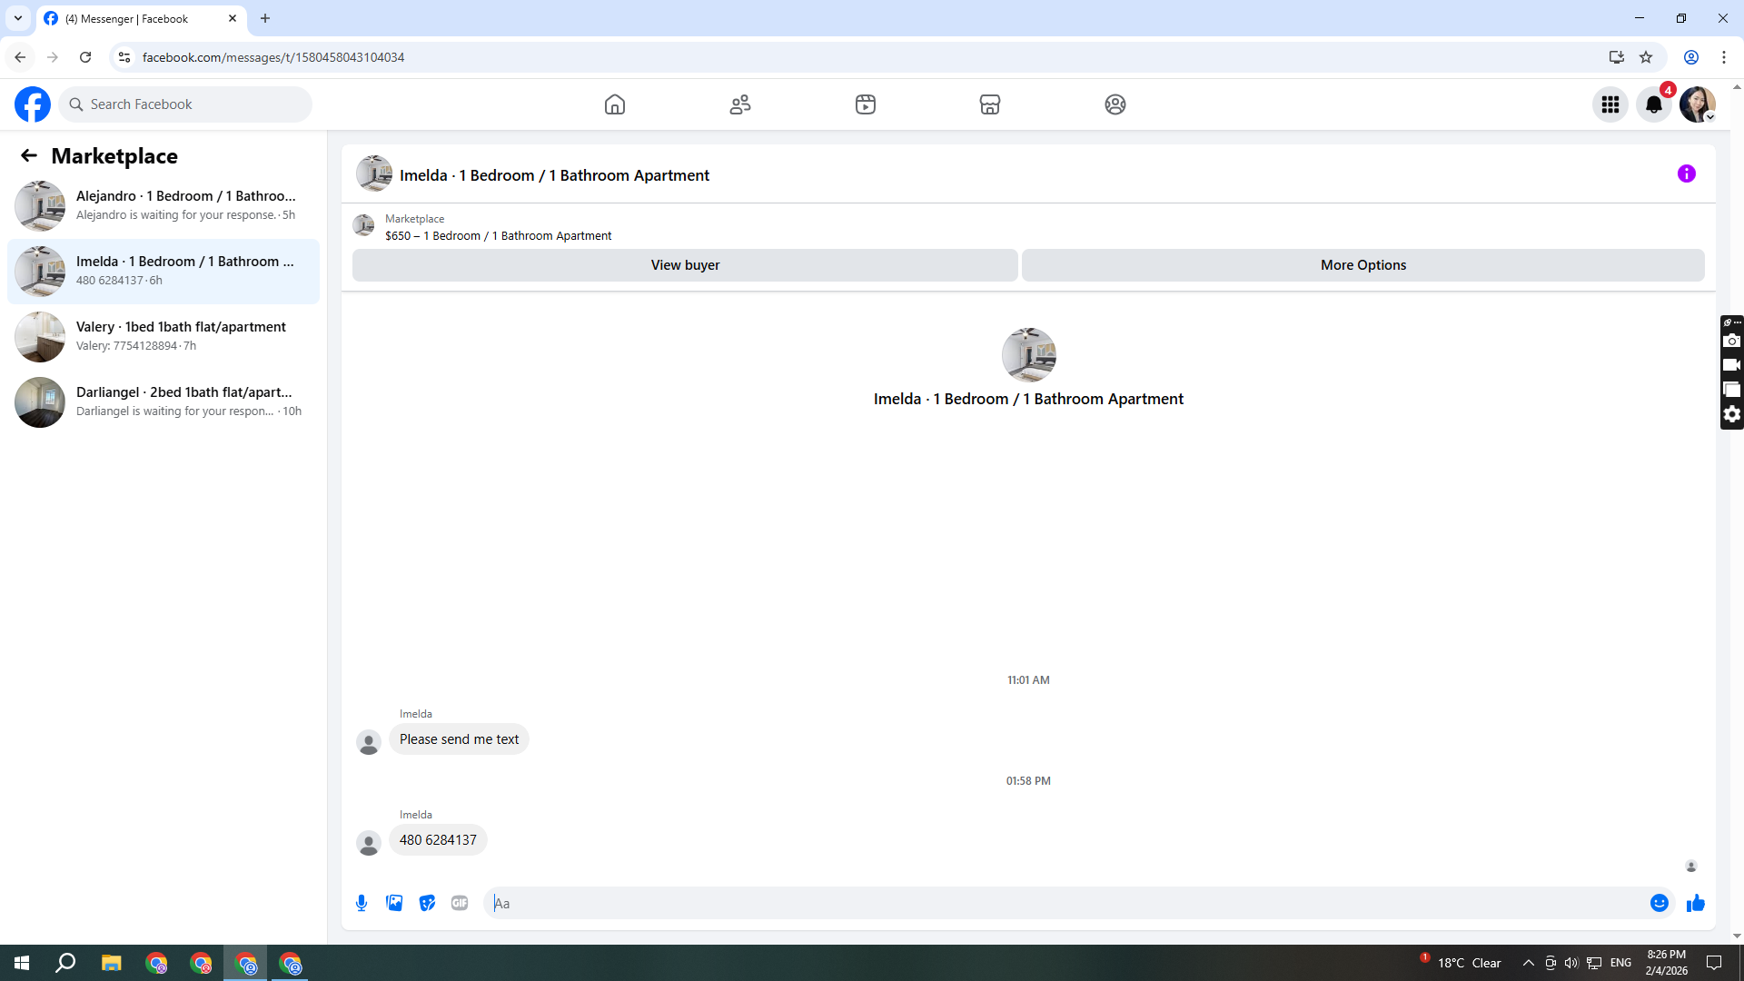The image size is (1744, 981).
Task: Open the Chrome tab search dropdown
Action: tap(17, 18)
